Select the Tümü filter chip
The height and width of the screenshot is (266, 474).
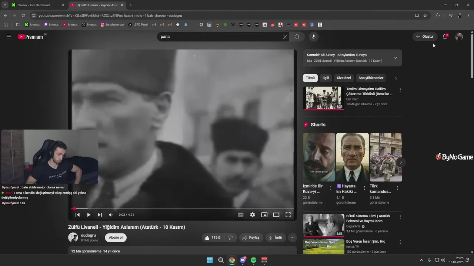(x=310, y=78)
